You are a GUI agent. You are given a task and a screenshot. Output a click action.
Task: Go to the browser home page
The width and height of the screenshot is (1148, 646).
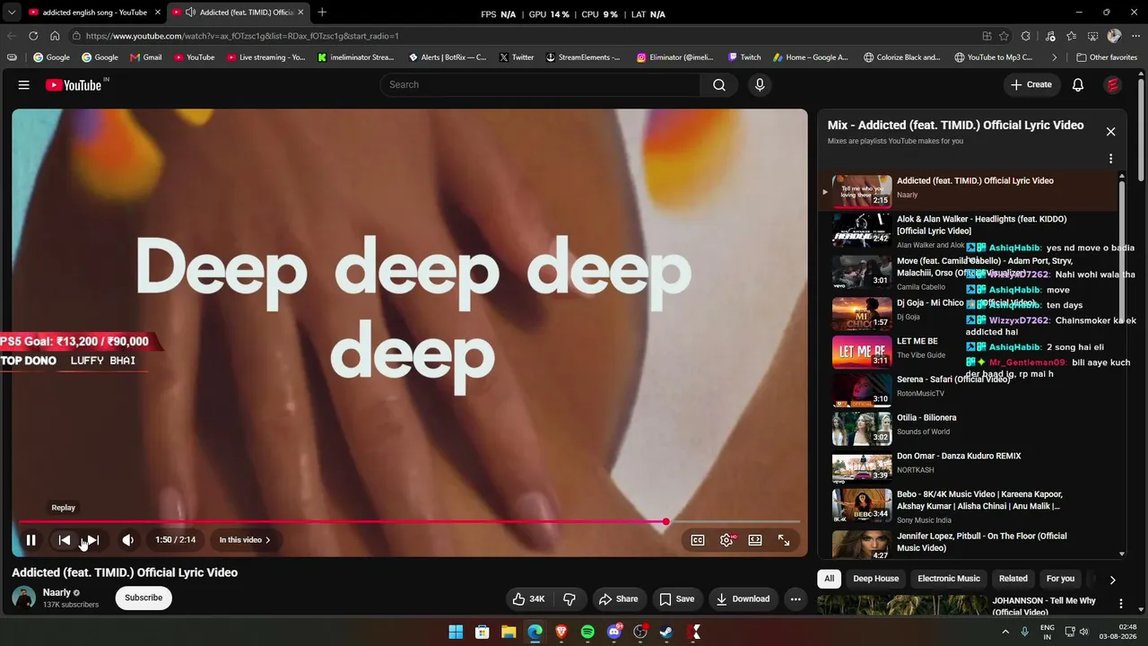point(55,36)
